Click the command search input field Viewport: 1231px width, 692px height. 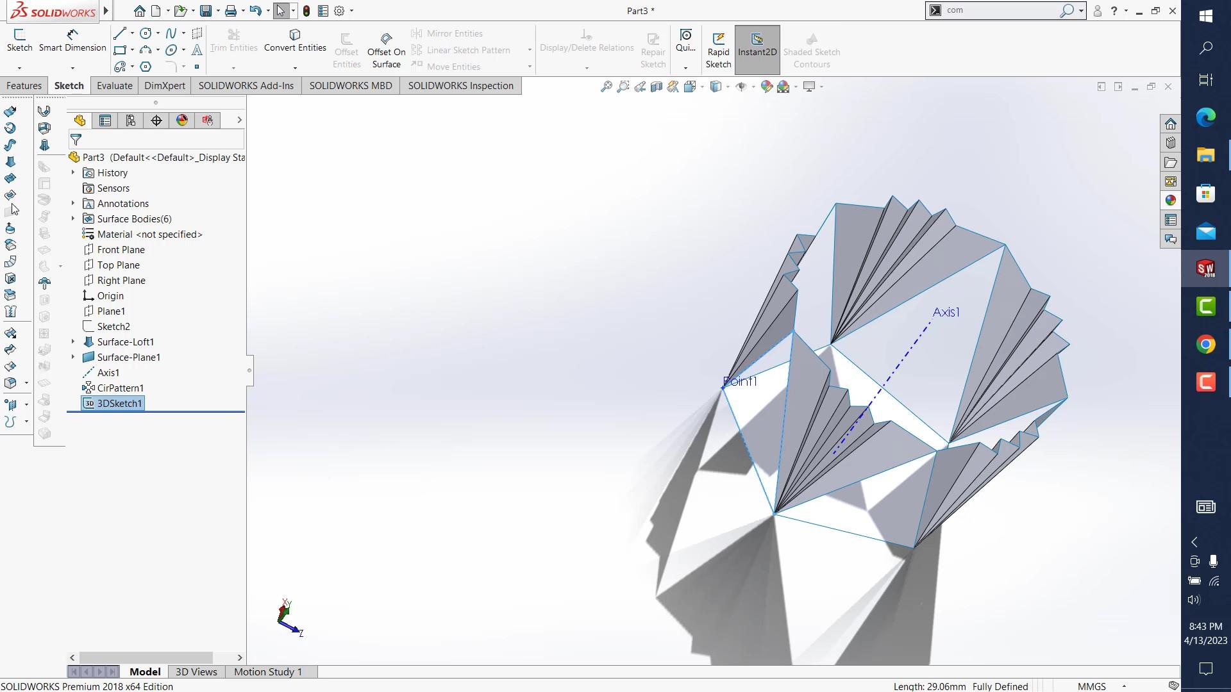(x=1000, y=10)
